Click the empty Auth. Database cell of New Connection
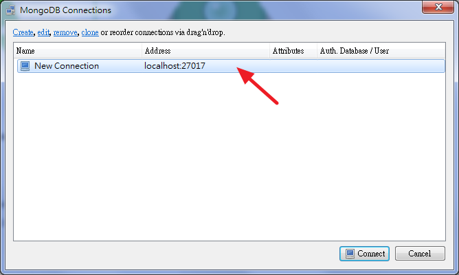The height and width of the screenshot is (275, 459). (x=381, y=66)
